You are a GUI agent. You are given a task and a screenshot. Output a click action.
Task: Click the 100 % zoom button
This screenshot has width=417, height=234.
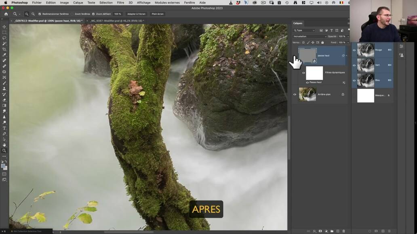pos(118,14)
